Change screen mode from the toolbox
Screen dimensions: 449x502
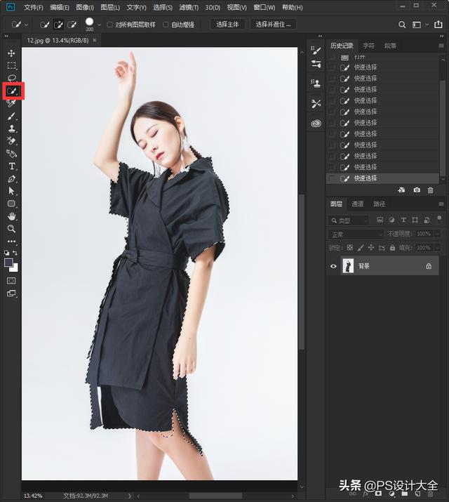click(x=11, y=293)
